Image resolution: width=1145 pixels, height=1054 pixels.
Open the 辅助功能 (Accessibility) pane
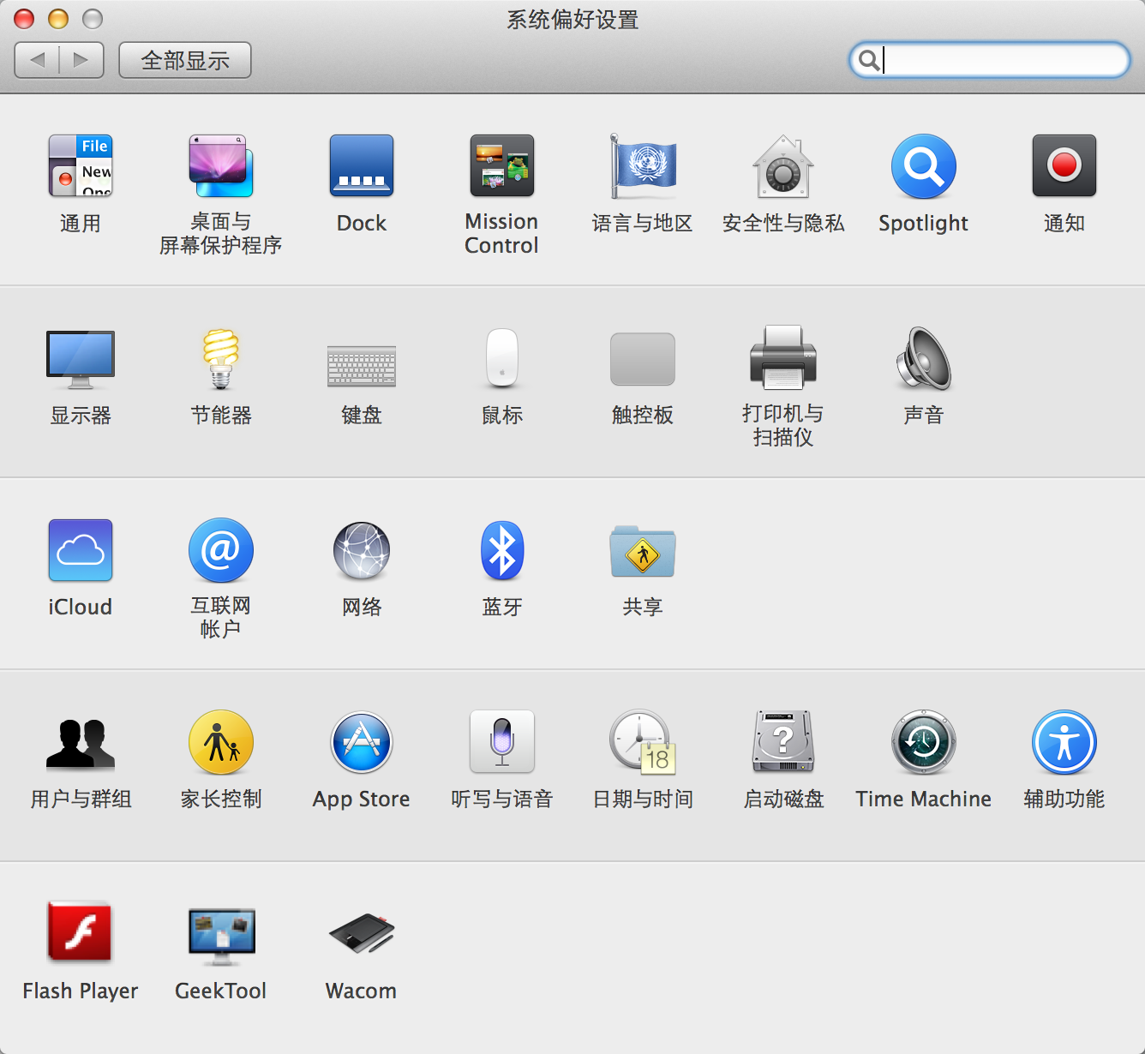pyautogui.click(x=1064, y=743)
